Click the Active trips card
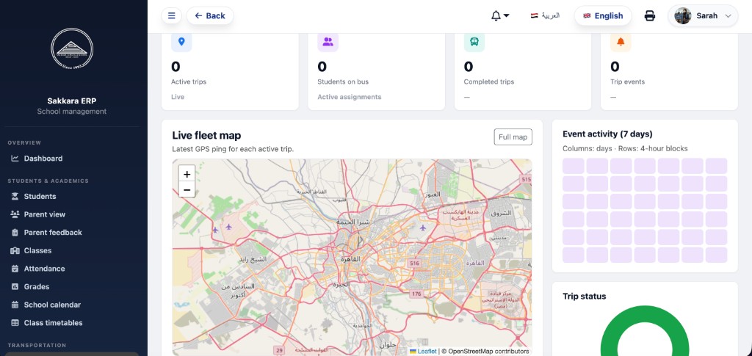 (230, 72)
